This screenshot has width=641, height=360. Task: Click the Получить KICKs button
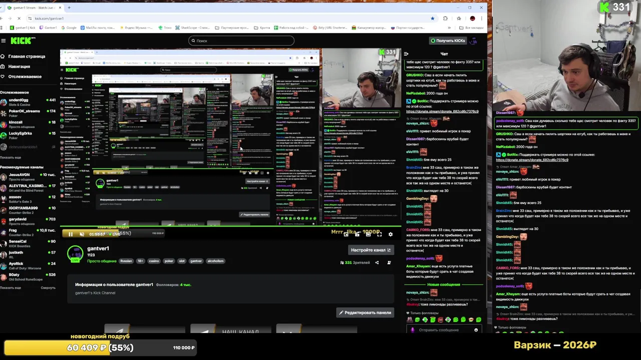[x=448, y=40]
